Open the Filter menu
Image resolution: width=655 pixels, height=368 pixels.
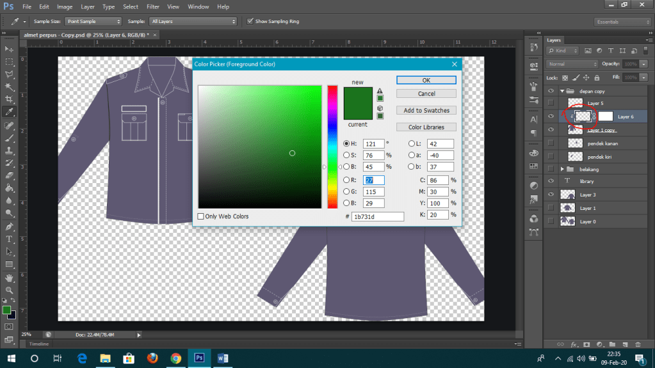(x=153, y=6)
